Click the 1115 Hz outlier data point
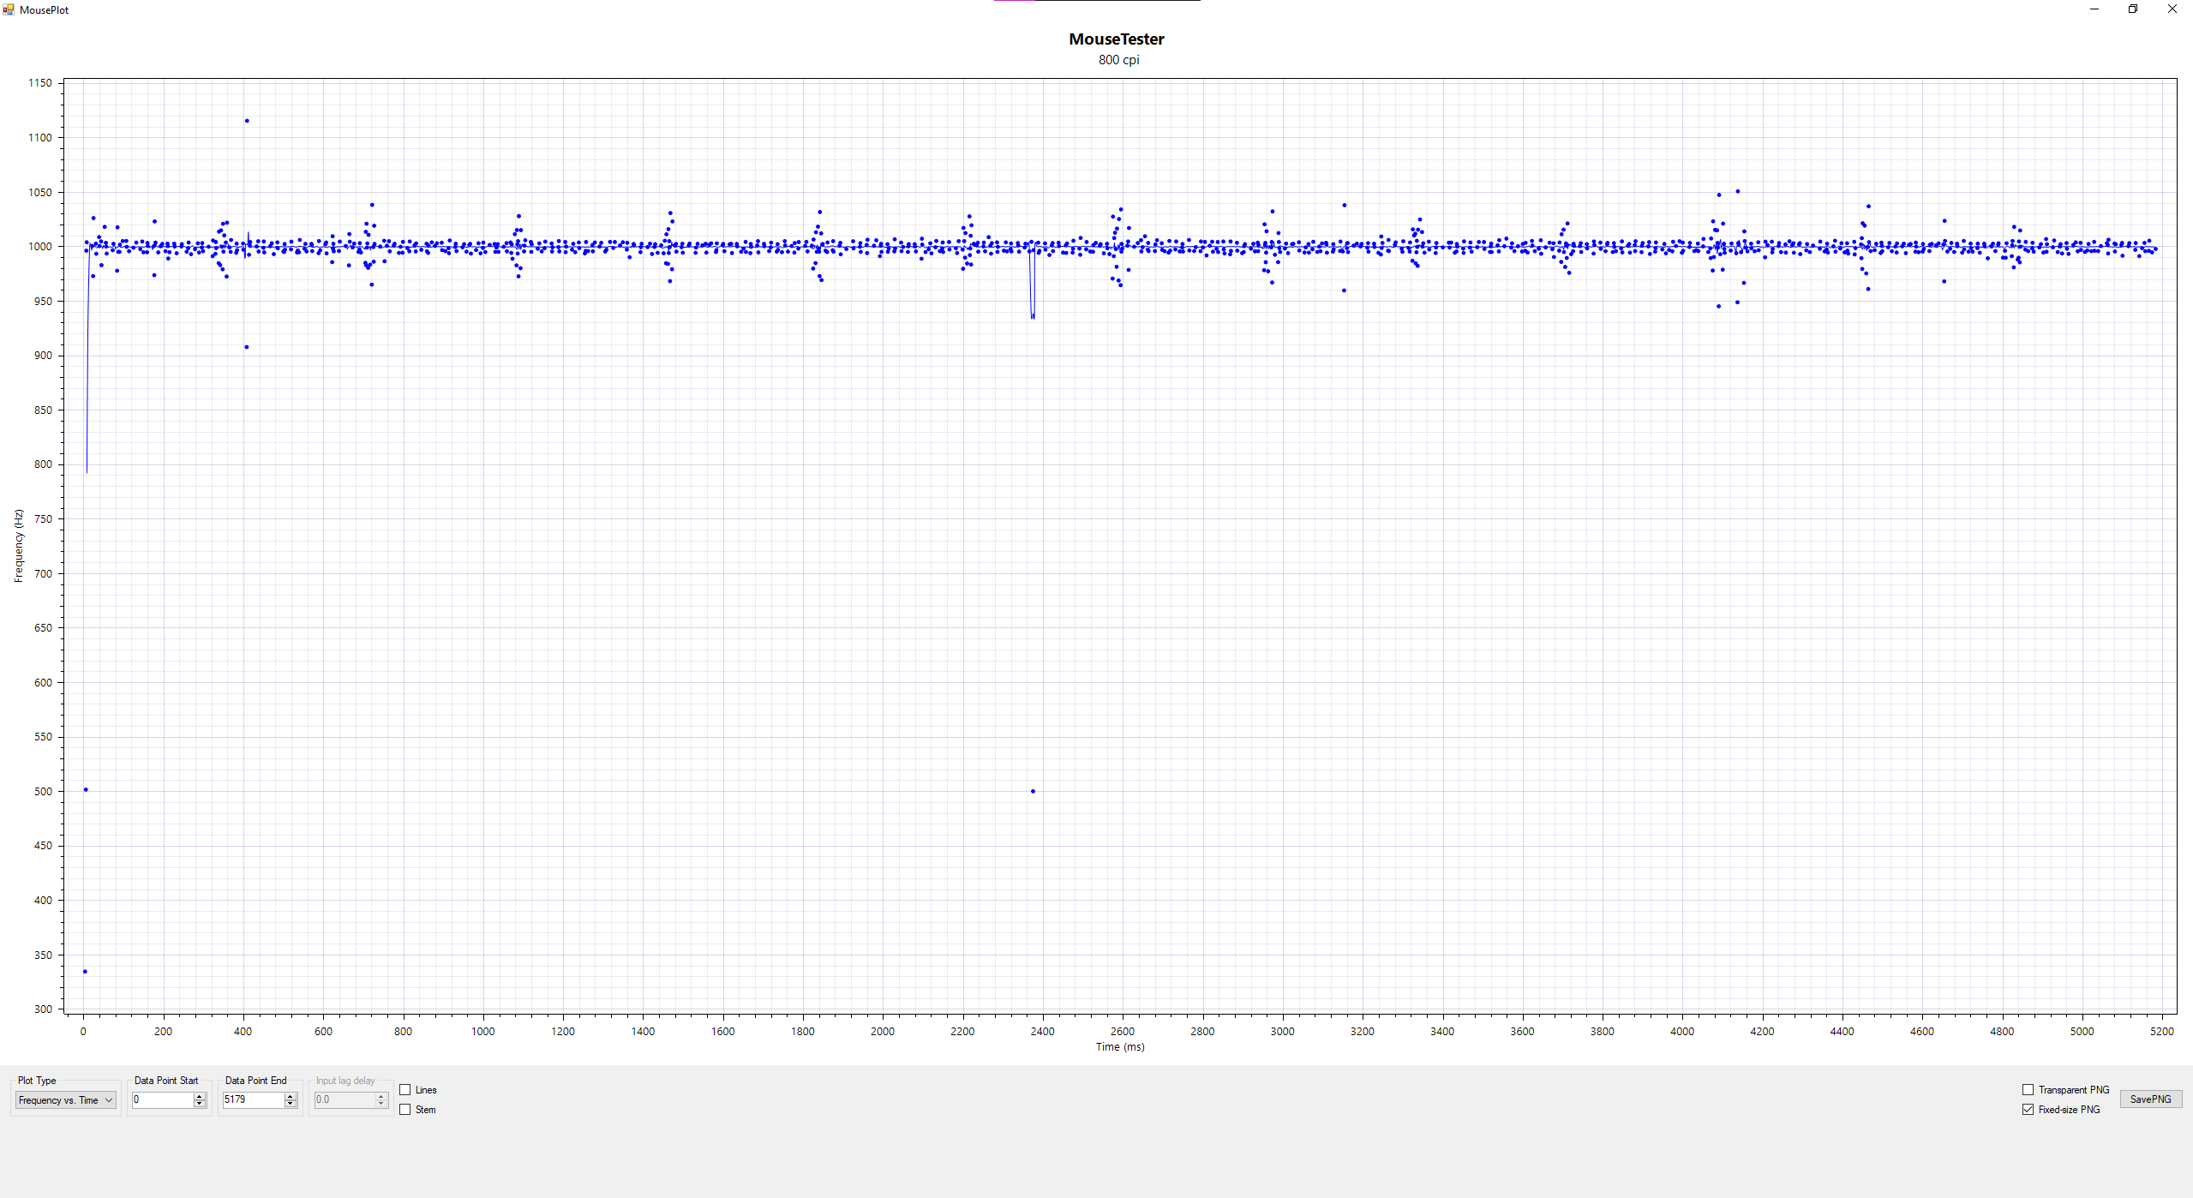This screenshot has height=1198, width=2193. [247, 121]
